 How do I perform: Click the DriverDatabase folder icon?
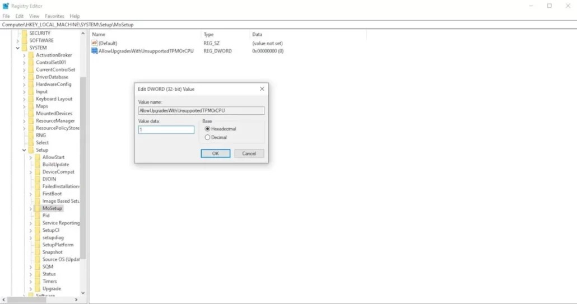tap(31, 77)
